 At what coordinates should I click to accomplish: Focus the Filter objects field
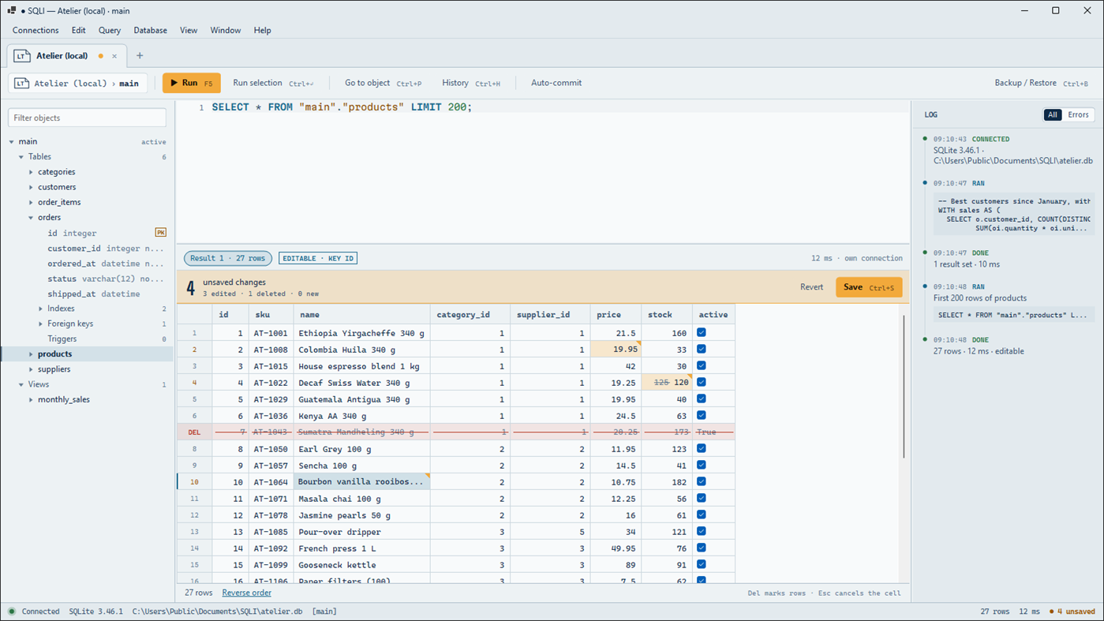(87, 118)
